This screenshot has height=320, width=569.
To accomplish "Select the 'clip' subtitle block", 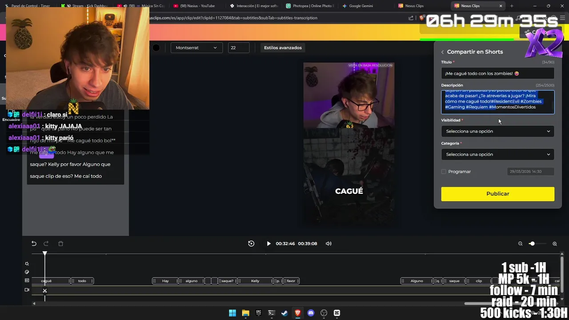I will coord(479,281).
